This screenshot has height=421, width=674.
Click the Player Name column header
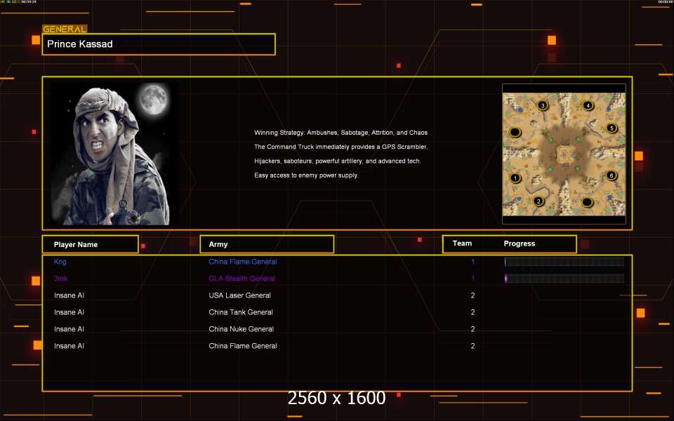point(89,244)
